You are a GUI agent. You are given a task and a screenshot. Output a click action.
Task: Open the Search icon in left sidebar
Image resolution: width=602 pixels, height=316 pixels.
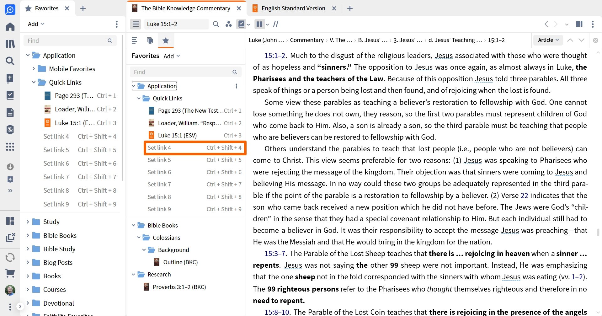(x=10, y=61)
